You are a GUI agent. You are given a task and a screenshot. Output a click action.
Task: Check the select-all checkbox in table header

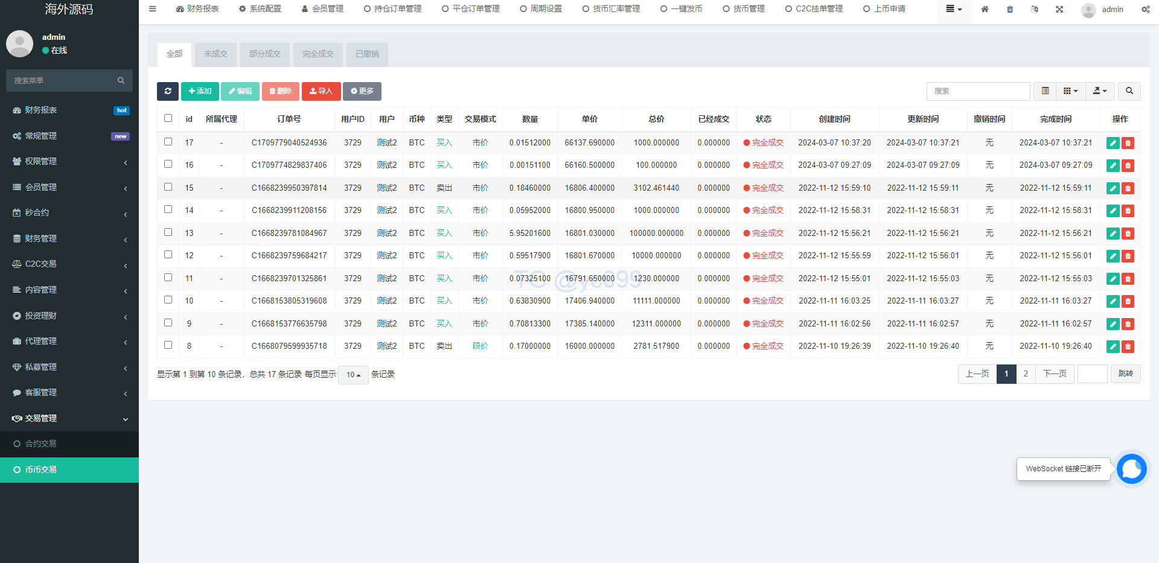pyautogui.click(x=168, y=118)
